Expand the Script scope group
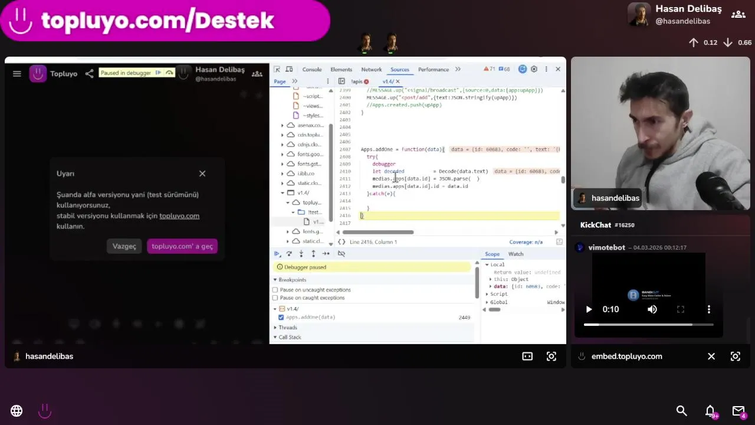The width and height of the screenshot is (755, 425). [487, 294]
